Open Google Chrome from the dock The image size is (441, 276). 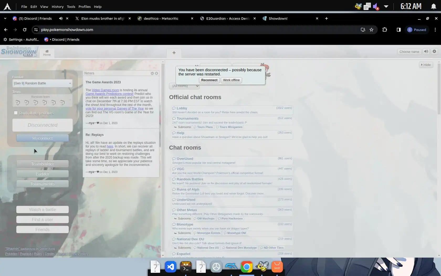point(246,267)
